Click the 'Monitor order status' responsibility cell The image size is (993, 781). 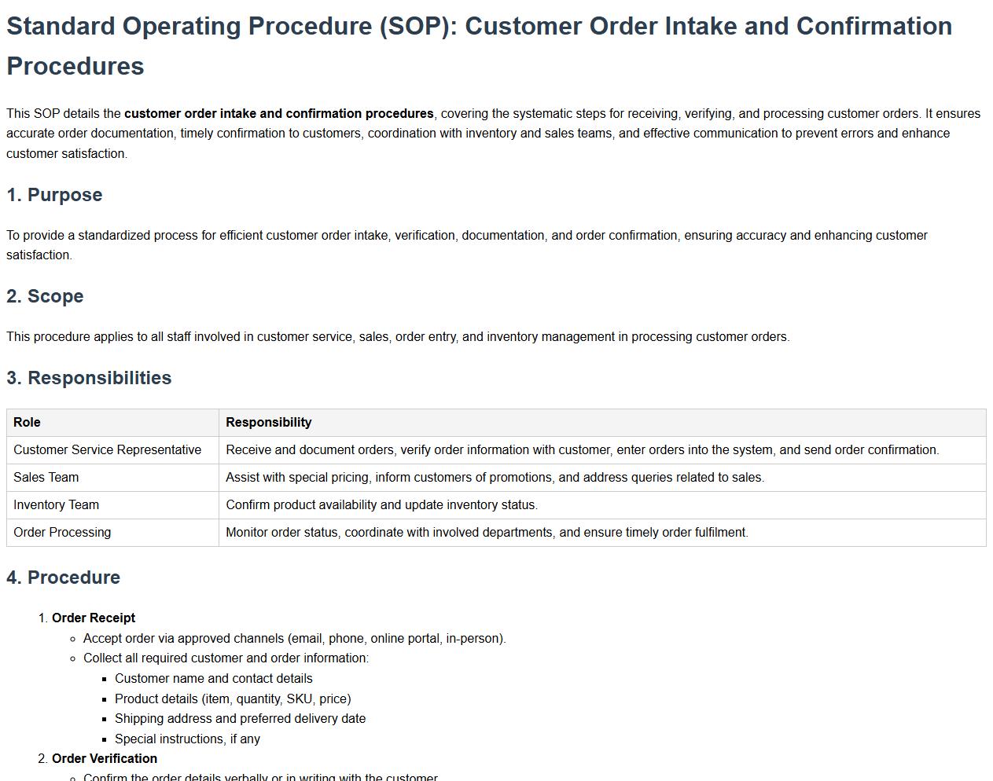(x=487, y=533)
